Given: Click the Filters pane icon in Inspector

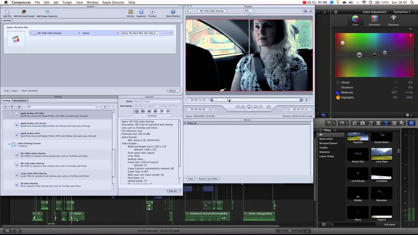Looking at the screenshot, I should (x=155, y=111).
